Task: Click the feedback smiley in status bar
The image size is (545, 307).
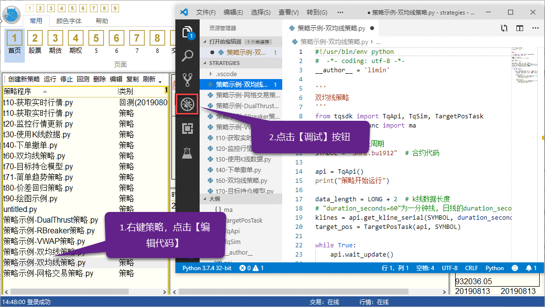Action: 515,268
